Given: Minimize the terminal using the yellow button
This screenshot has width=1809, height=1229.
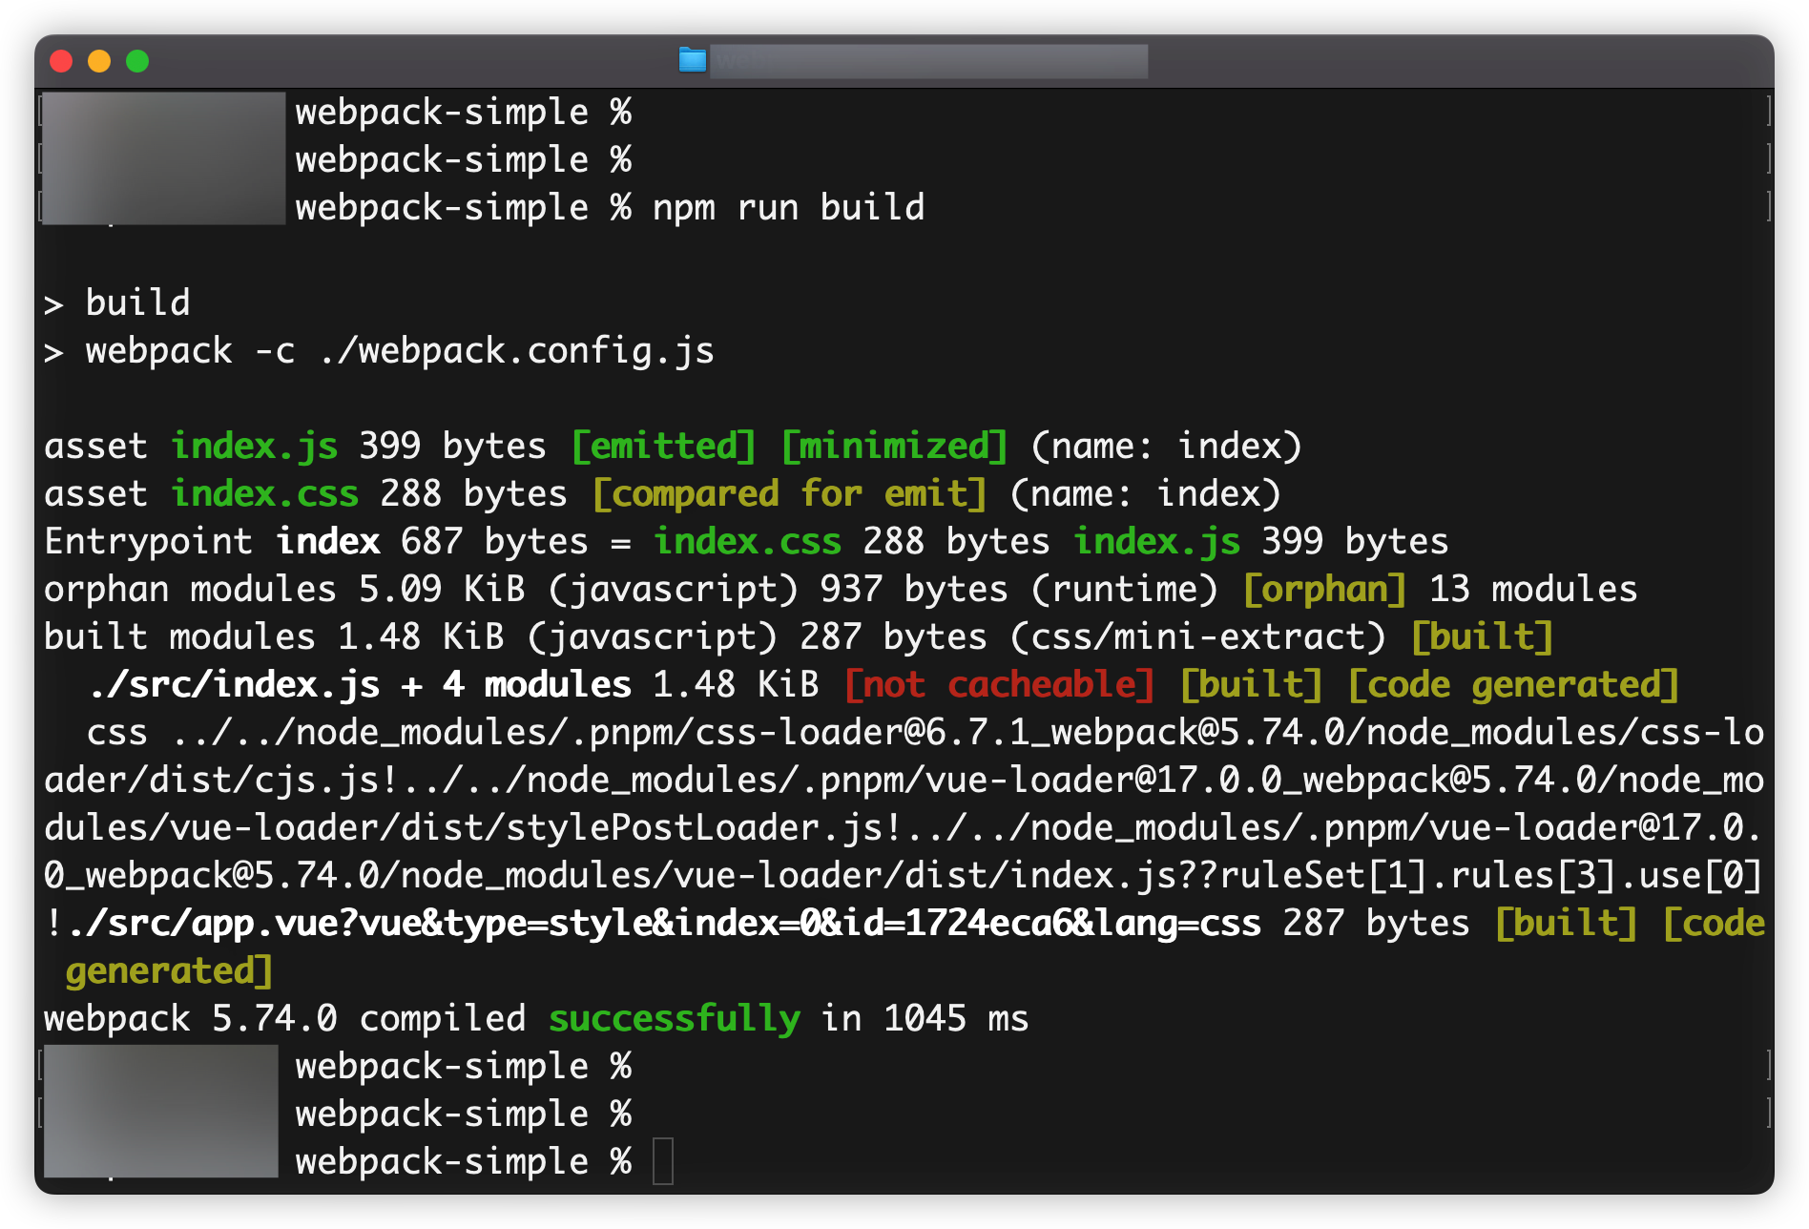Looking at the screenshot, I should (x=99, y=61).
